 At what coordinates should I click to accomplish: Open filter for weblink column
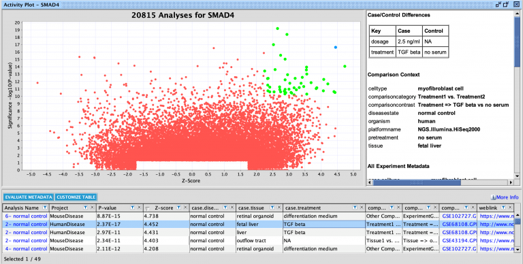[x=503, y=208]
